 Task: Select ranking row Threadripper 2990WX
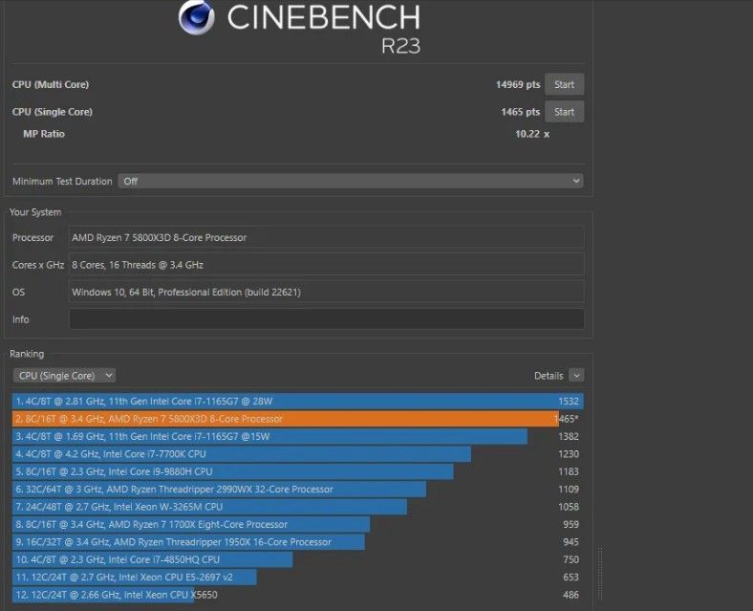tap(298, 489)
